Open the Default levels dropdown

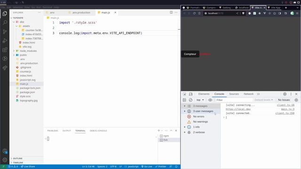click(263, 100)
